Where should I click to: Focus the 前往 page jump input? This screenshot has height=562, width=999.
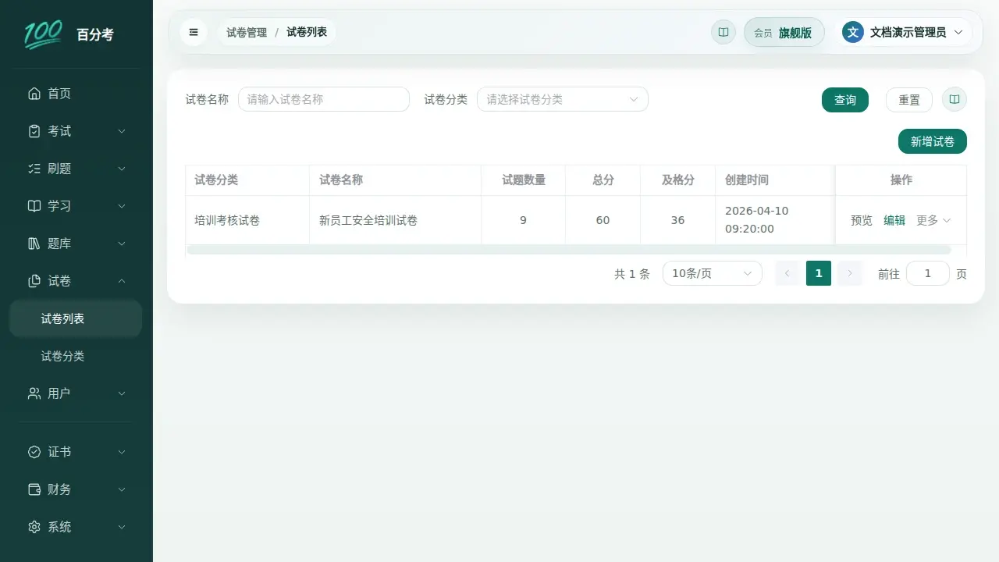928,273
